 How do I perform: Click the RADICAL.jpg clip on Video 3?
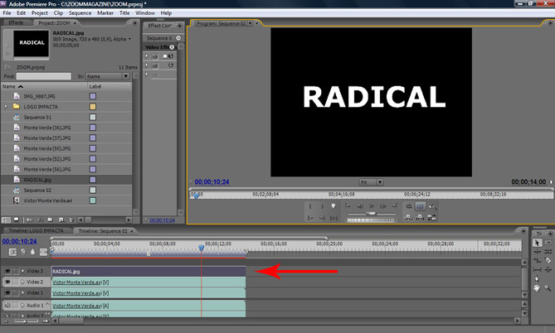point(148,271)
